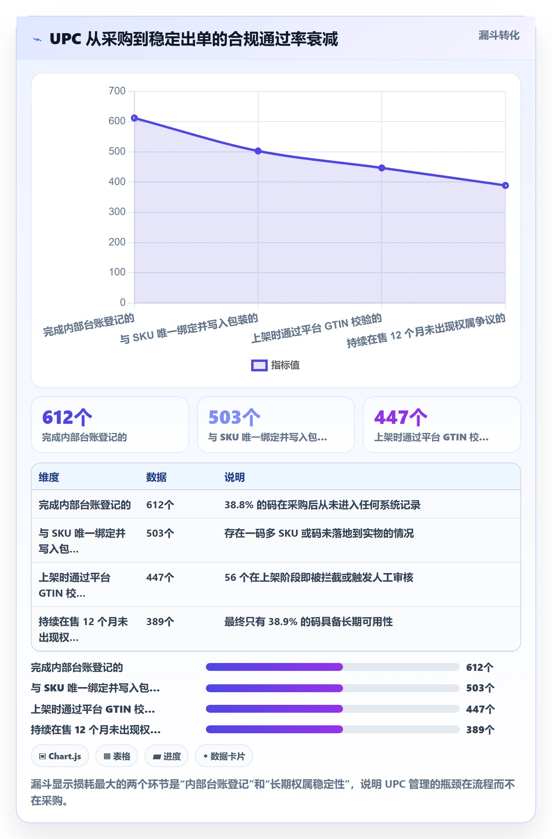Click the last chart data point near 389
The width and height of the screenshot is (552, 839).
click(x=505, y=185)
